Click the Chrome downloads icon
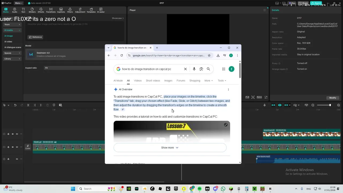Screen dimensions: 343x193 click(x=218, y=55)
